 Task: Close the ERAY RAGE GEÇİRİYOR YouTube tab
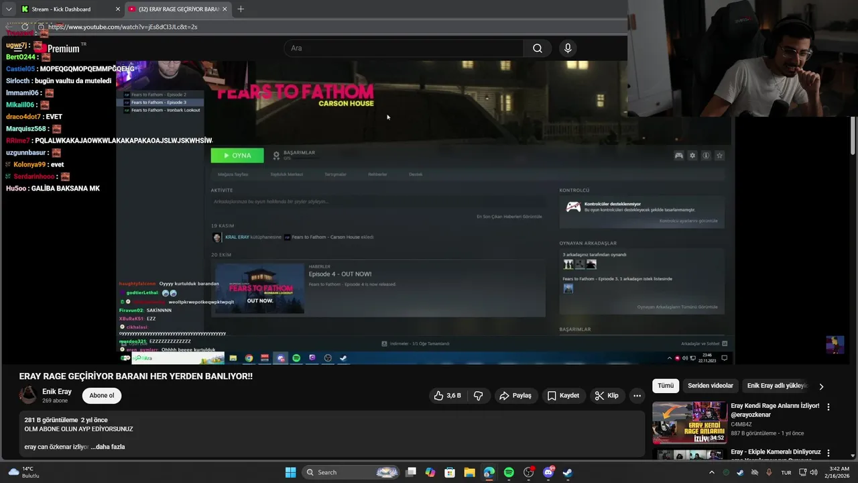tap(225, 9)
